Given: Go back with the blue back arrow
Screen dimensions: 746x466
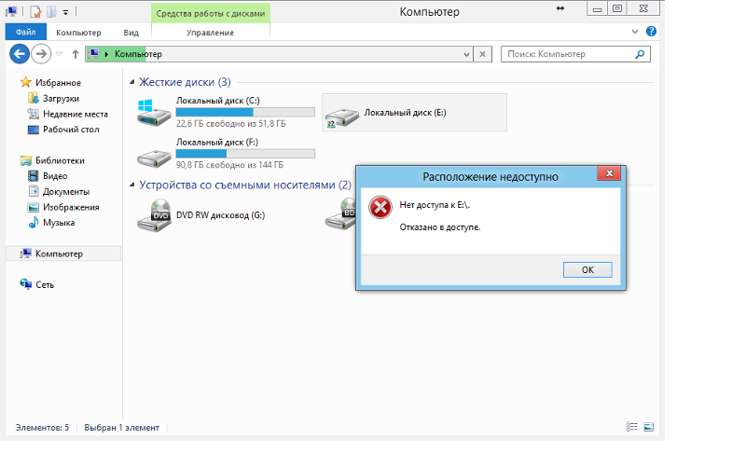Looking at the screenshot, I should pyautogui.click(x=20, y=54).
